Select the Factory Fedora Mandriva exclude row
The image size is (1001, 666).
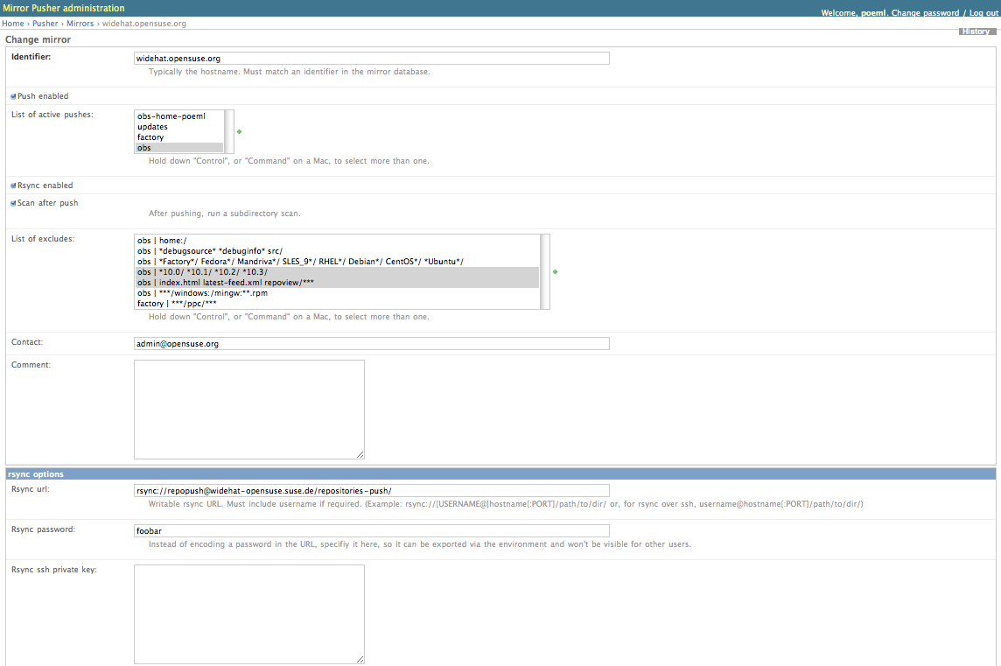(x=337, y=261)
